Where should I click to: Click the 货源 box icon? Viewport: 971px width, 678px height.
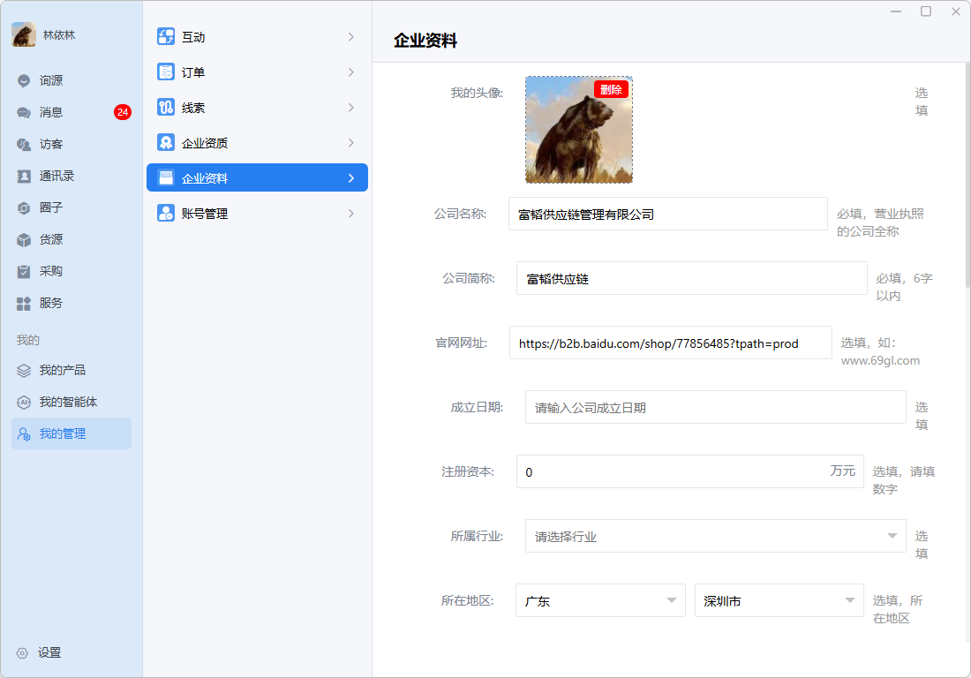(x=24, y=239)
